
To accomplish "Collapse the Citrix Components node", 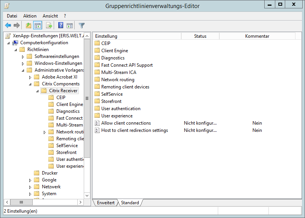I will pos(30,84).
